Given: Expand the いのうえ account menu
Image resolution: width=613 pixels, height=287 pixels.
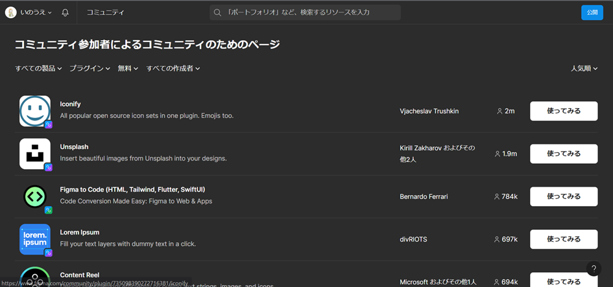Looking at the screenshot, I should click(36, 12).
